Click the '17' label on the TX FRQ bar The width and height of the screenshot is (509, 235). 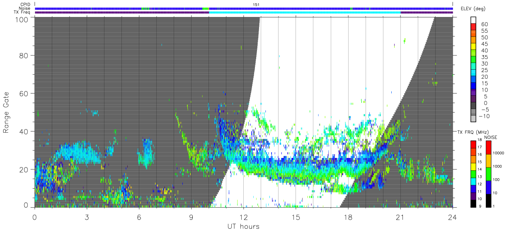pyautogui.click(x=479, y=147)
